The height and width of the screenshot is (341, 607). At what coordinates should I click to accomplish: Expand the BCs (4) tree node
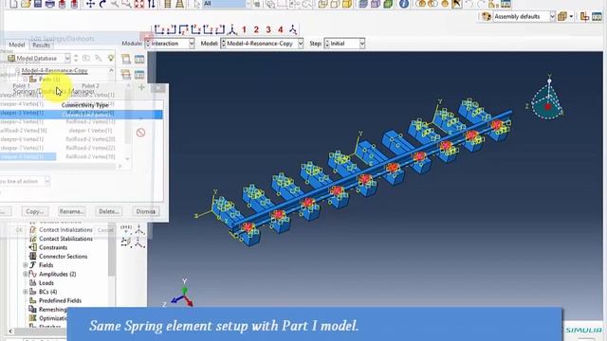(x=26, y=292)
